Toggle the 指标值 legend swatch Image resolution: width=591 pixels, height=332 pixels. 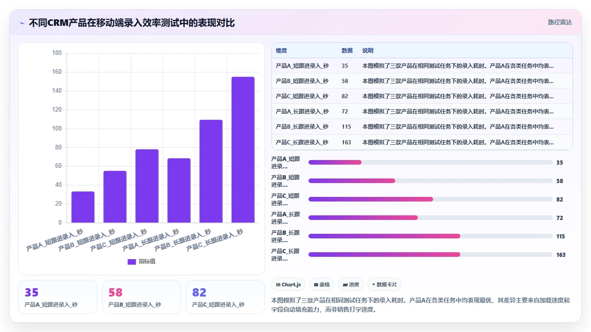(x=132, y=261)
